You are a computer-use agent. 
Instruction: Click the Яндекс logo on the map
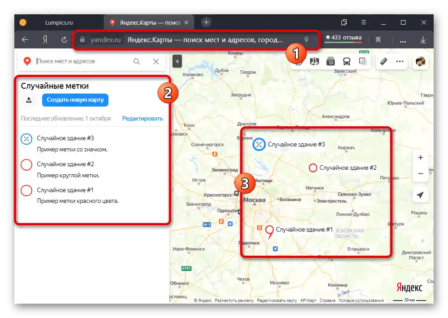[x=409, y=288]
